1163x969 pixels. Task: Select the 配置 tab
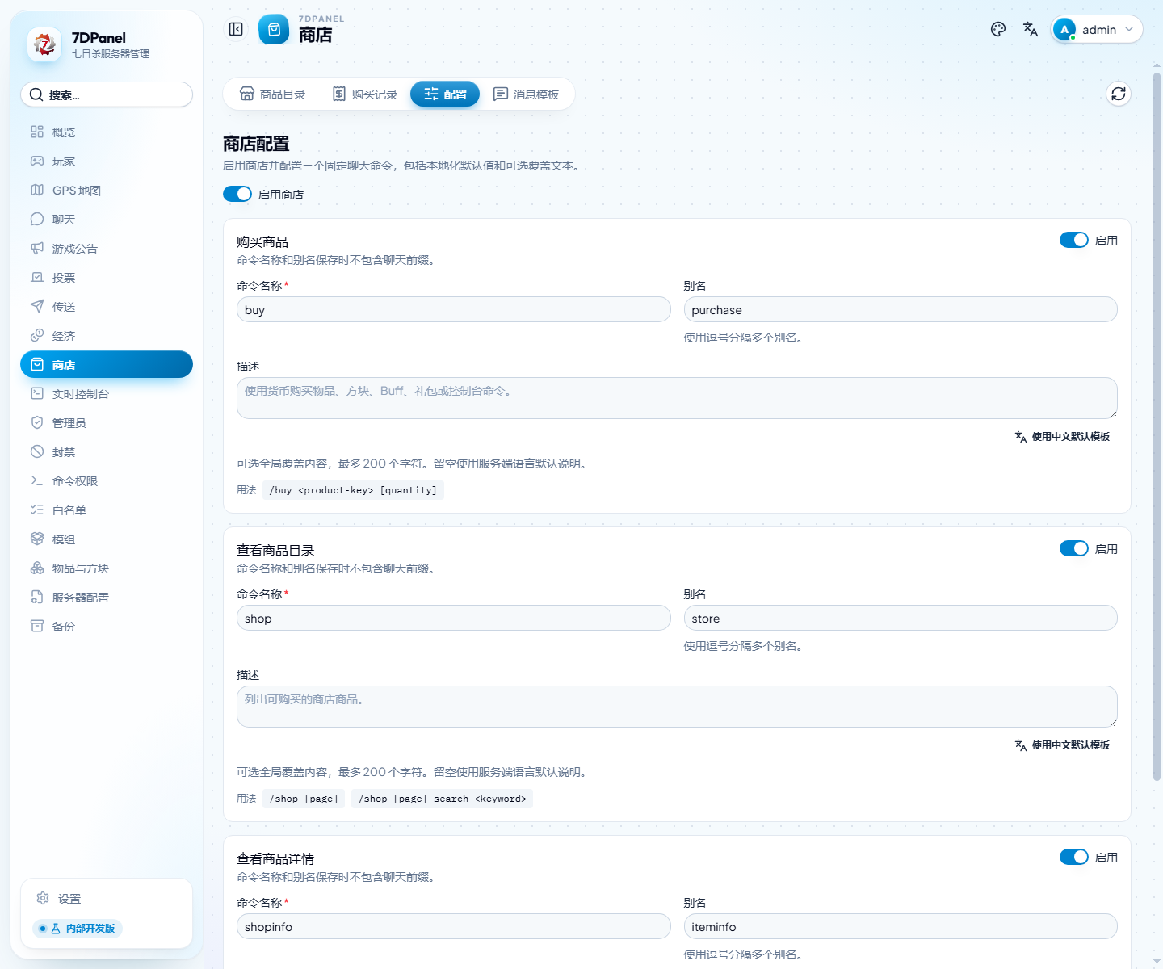point(445,94)
